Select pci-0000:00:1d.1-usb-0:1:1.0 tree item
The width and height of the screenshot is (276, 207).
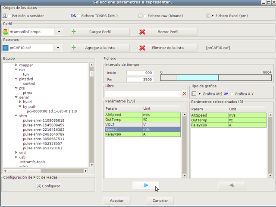[52, 111]
